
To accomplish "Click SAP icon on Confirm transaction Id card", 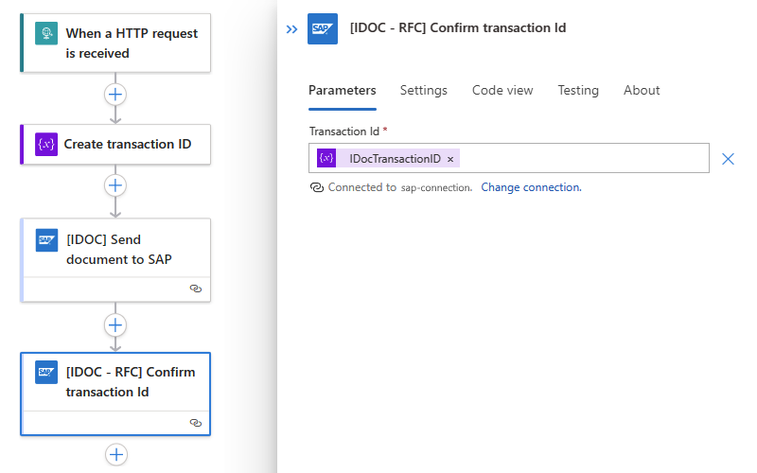I will point(47,372).
